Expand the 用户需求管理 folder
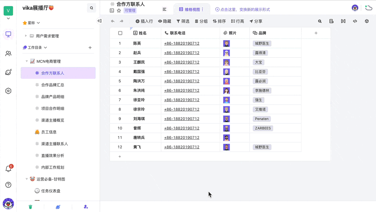Screen dimensions: 376x212 pyautogui.click(x=26, y=36)
